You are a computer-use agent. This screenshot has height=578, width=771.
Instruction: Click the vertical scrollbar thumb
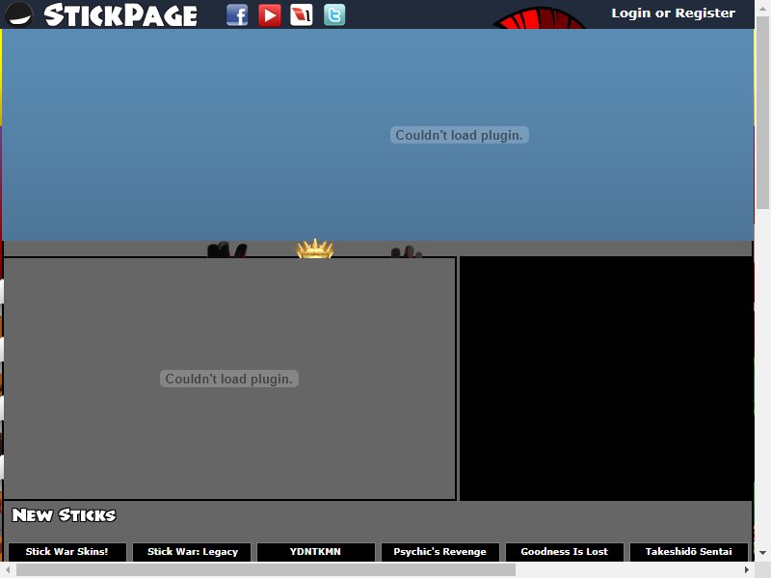(762, 112)
